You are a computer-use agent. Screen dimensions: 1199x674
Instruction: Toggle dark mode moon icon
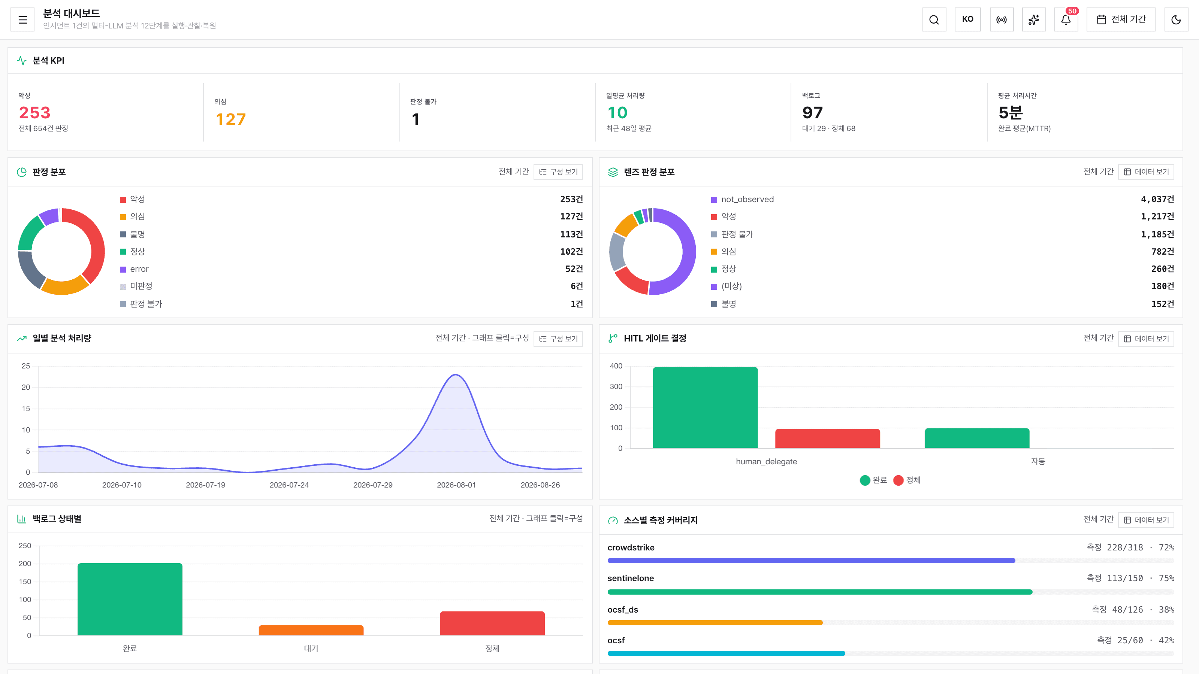click(1176, 19)
